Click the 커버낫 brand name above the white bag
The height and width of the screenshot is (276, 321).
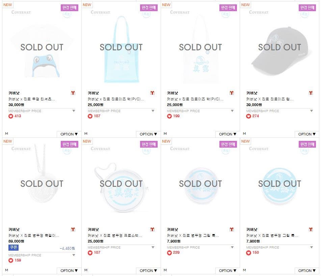tap(172, 93)
